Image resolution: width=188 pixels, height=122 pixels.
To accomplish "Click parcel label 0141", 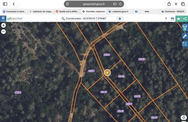I will (121, 76).
